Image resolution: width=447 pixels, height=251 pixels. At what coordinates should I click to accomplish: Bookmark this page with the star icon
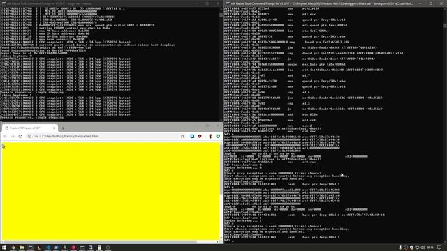click(182, 137)
